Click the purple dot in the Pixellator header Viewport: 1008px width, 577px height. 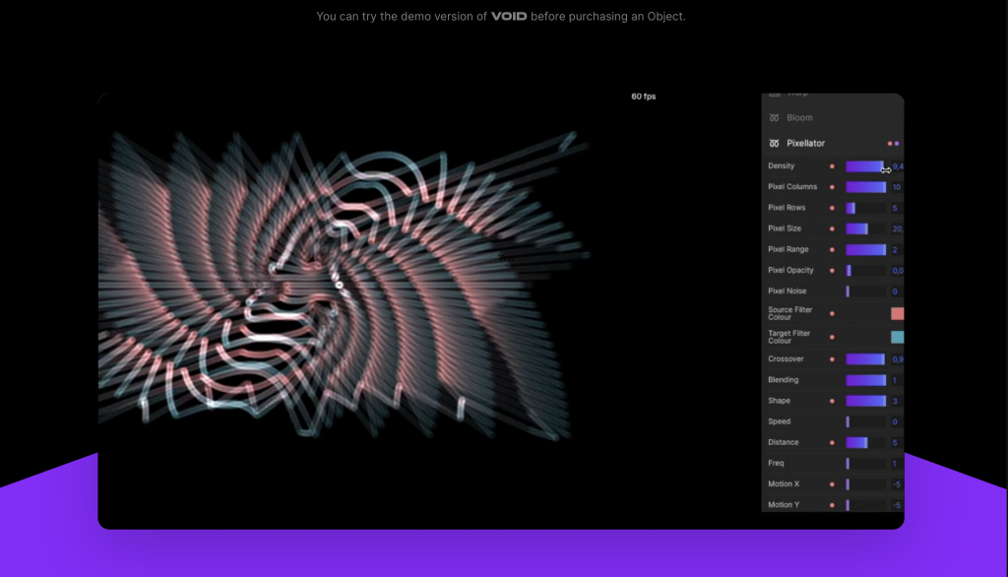coord(897,144)
